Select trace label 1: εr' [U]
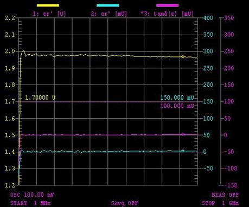This screenshot has width=249, height=207. [49, 14]
